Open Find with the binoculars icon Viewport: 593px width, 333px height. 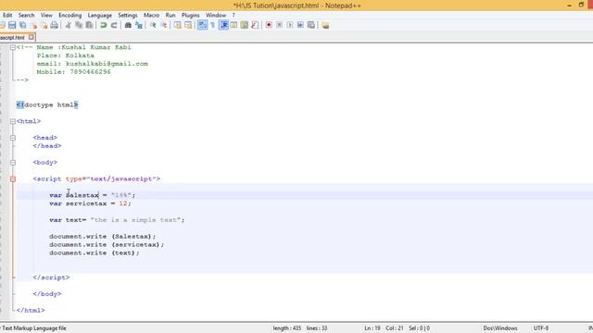pos(128,25)
